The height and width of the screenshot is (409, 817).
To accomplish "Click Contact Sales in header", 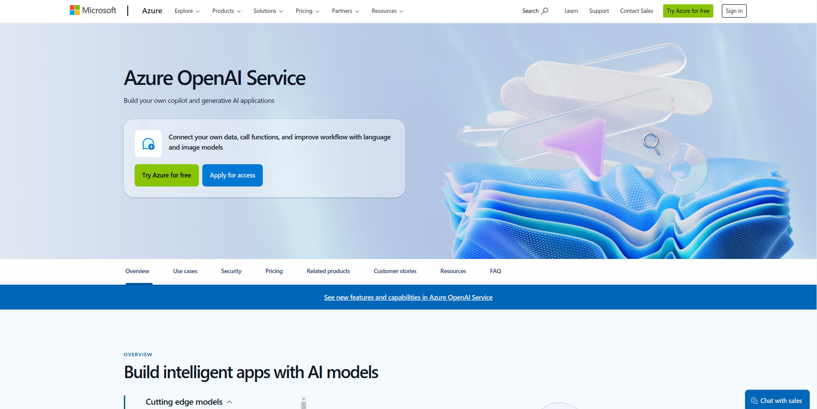I will click(637, 11).
